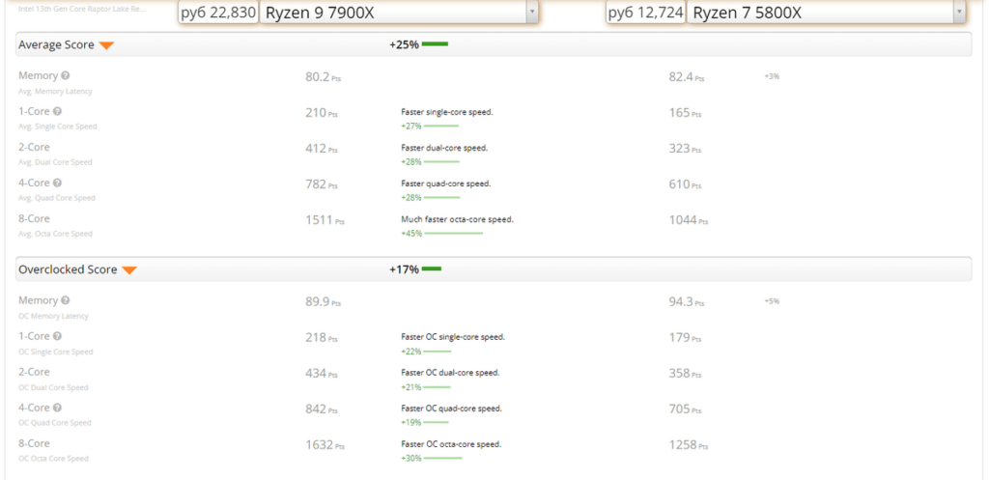Click the Average Score heading

coord(56,44)
